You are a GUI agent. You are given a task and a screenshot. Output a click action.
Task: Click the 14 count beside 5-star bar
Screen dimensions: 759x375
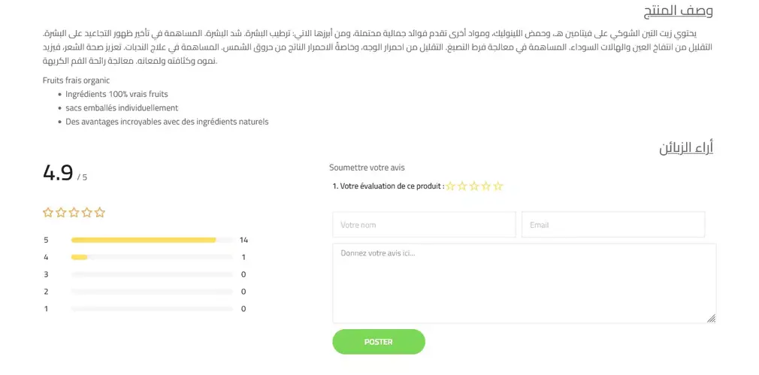coord(243,240)
